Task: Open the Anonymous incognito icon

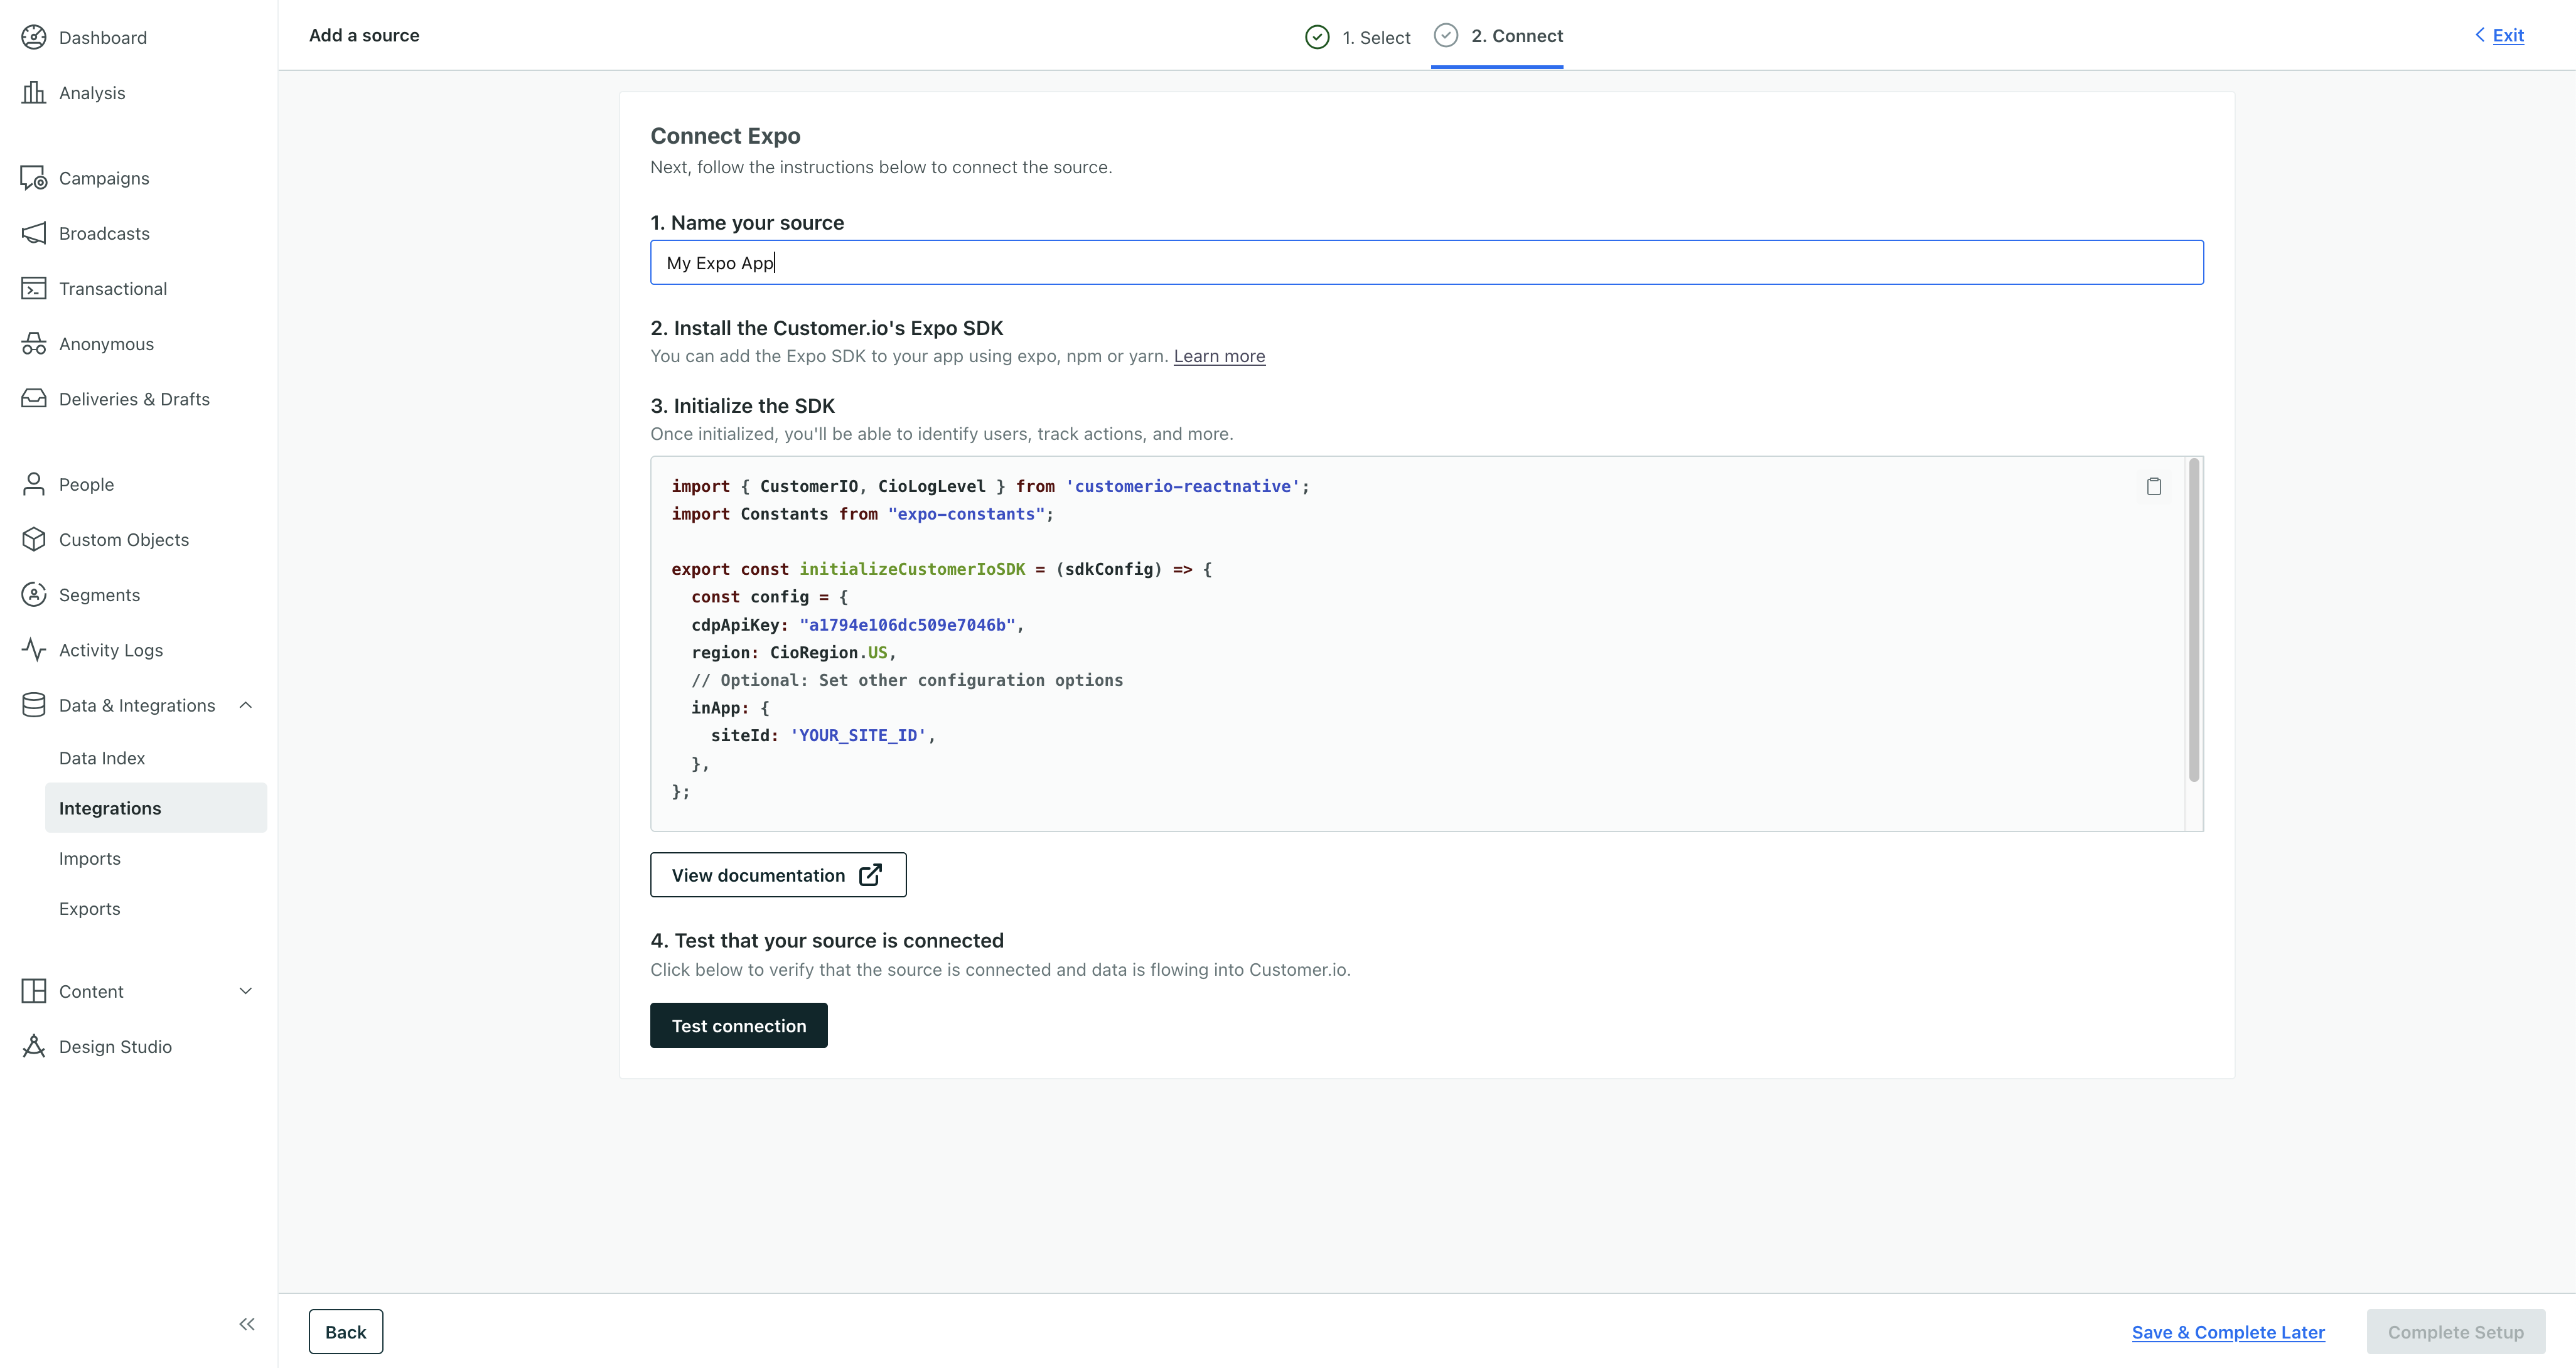Action: (x=34, y=343)
